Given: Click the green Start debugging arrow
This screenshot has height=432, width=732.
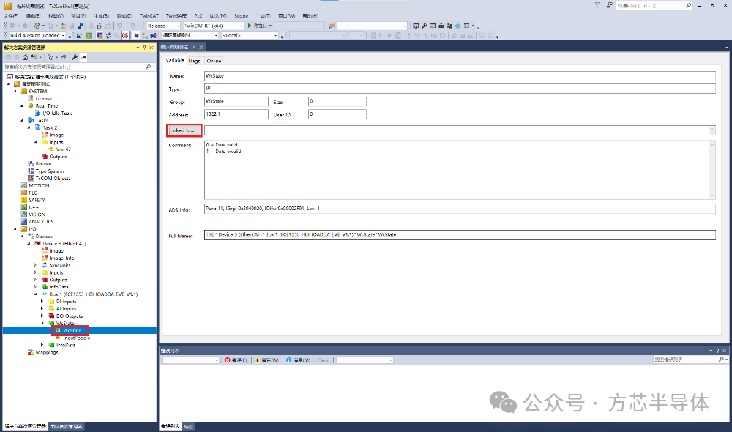Looking at the screenshot, I should pos(250,26).
